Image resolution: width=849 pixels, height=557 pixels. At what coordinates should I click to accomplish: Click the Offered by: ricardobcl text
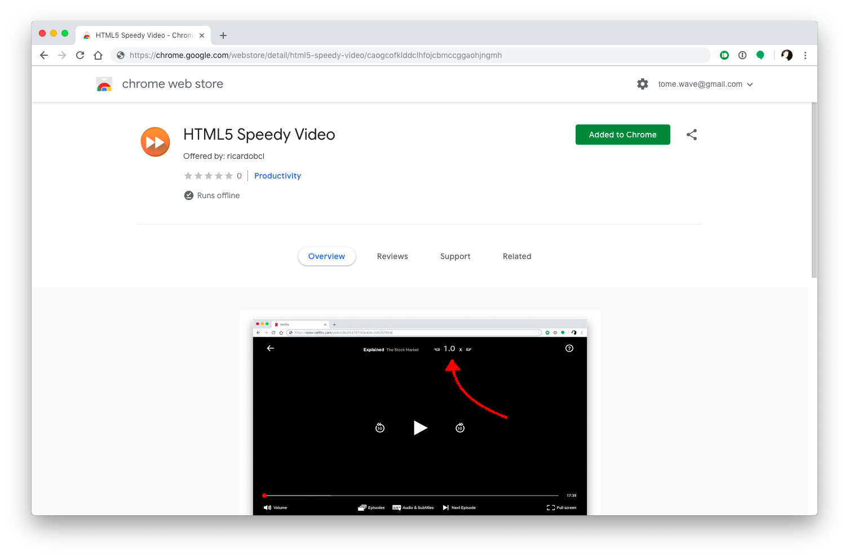pos(224,156)
